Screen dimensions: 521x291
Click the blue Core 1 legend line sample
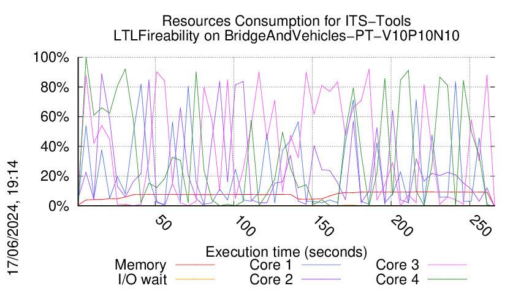tap(321, 265)
